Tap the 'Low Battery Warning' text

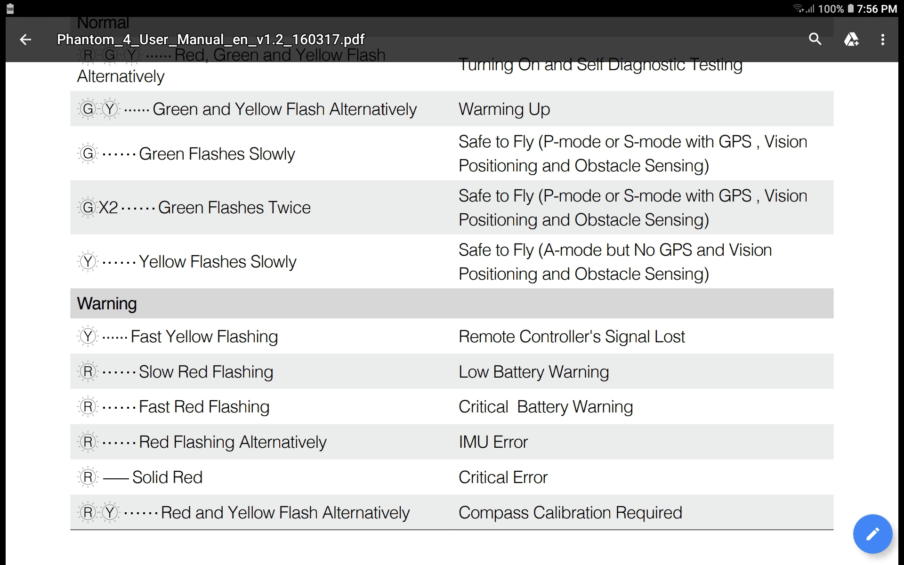[x=534, y=372]
